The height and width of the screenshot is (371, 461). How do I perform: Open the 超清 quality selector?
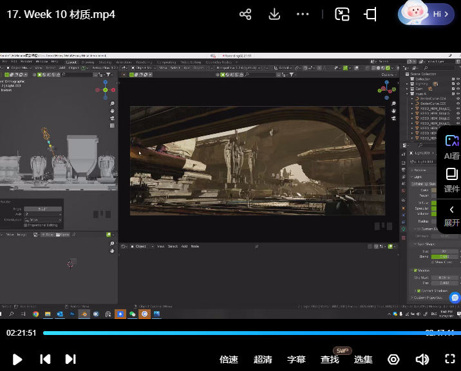coord(263,359)
